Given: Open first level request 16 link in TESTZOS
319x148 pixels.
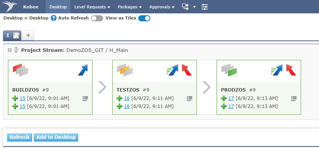Looking at the screenshot, I should tap(127, 98).
